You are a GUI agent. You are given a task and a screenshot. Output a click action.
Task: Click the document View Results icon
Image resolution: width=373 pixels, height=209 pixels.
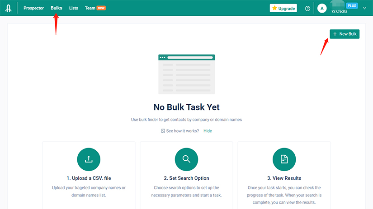284,159
